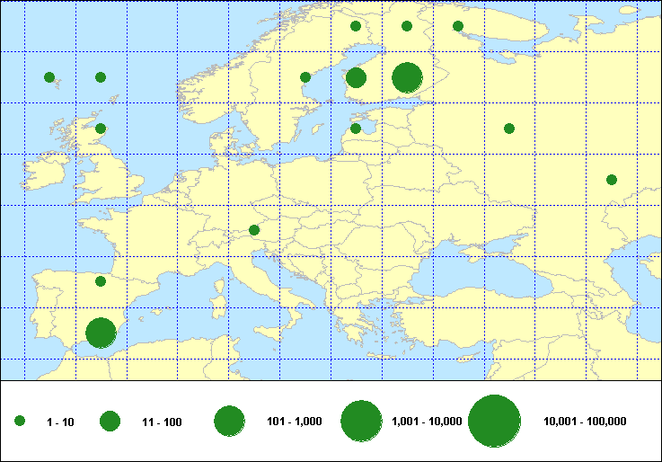
Task: Click the isolated small dot over central Russia
Action: click(x=509, y=129)
